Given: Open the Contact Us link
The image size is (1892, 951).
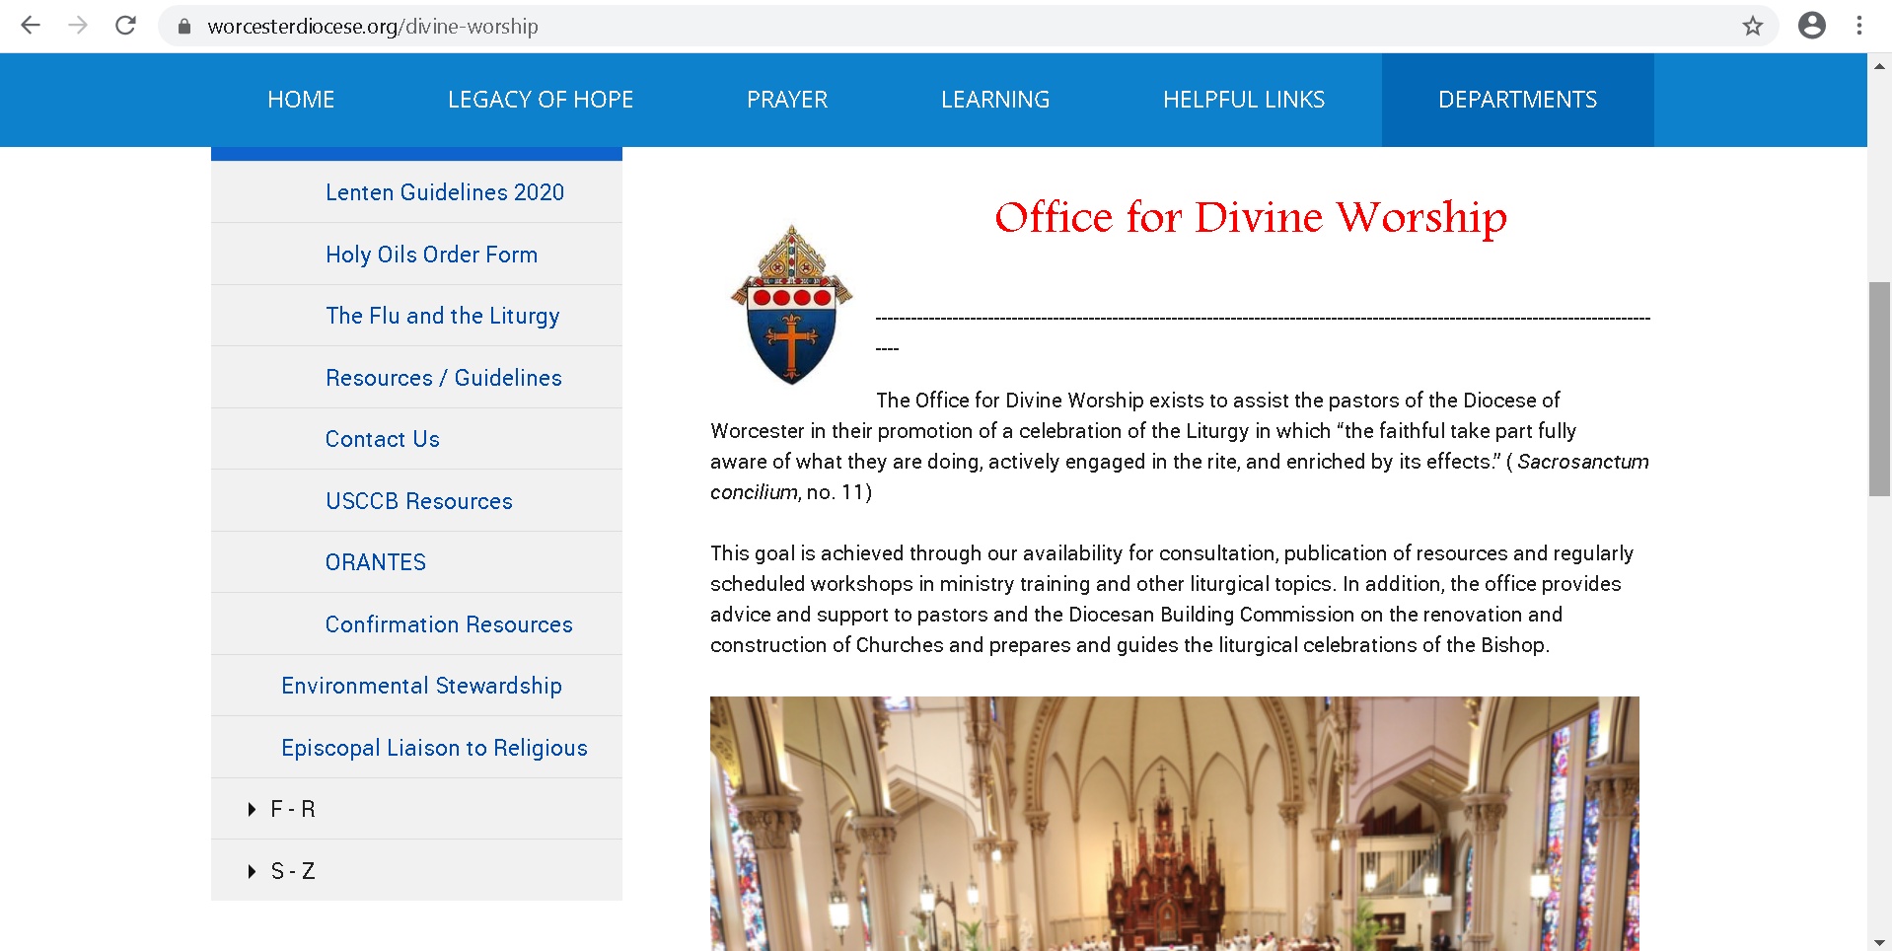Looking at the screenshot, I should coord(382,439).
